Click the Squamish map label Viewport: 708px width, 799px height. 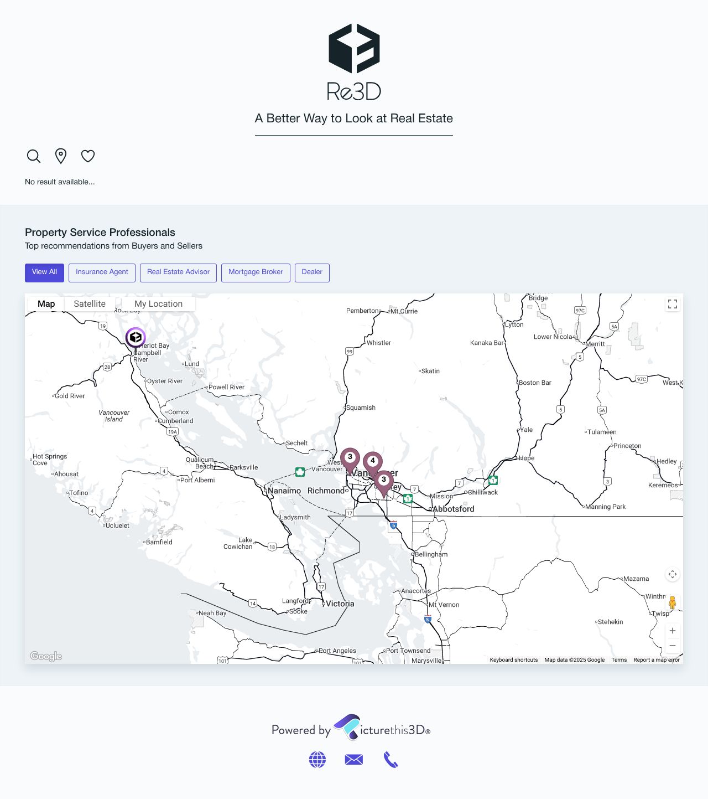point(361,408)
